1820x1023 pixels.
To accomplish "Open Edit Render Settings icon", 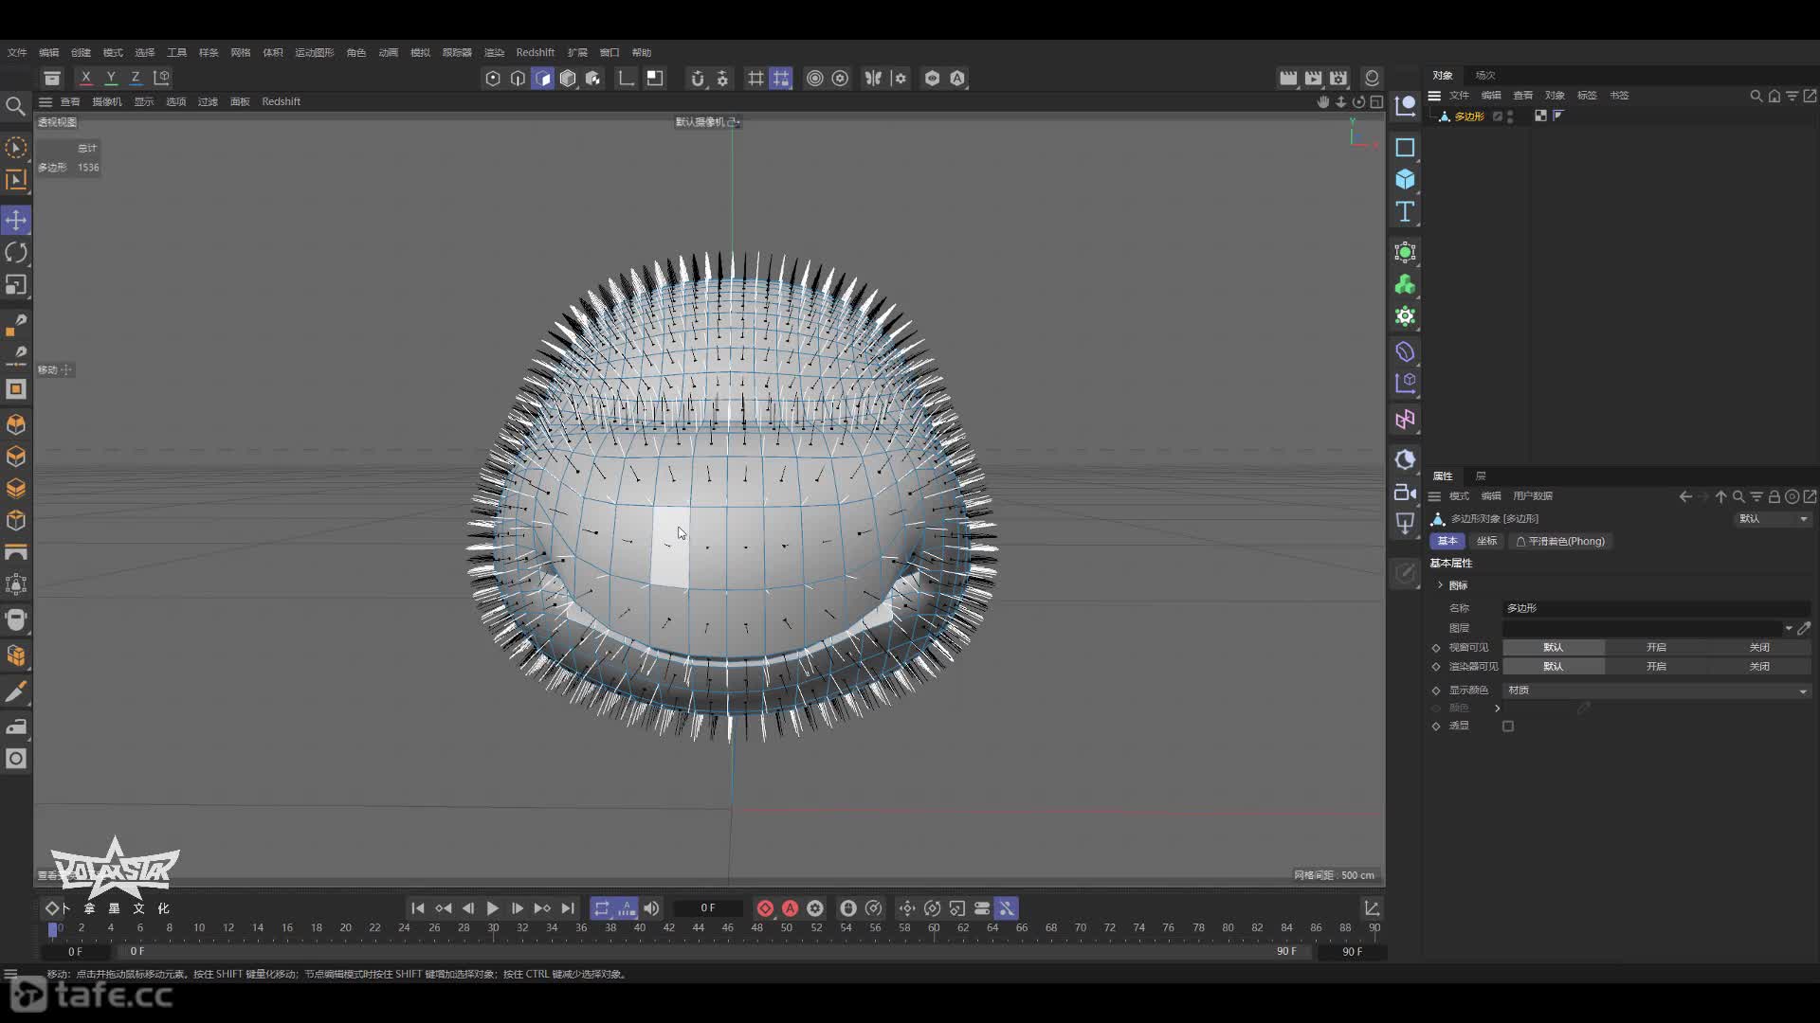I will click(1338, 79).
